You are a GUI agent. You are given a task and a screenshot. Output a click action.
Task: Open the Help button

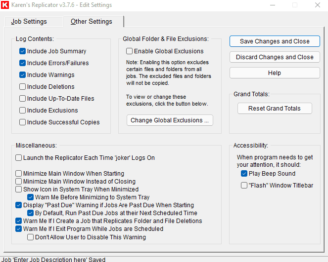pyautogui.click(x=275, y=73)
